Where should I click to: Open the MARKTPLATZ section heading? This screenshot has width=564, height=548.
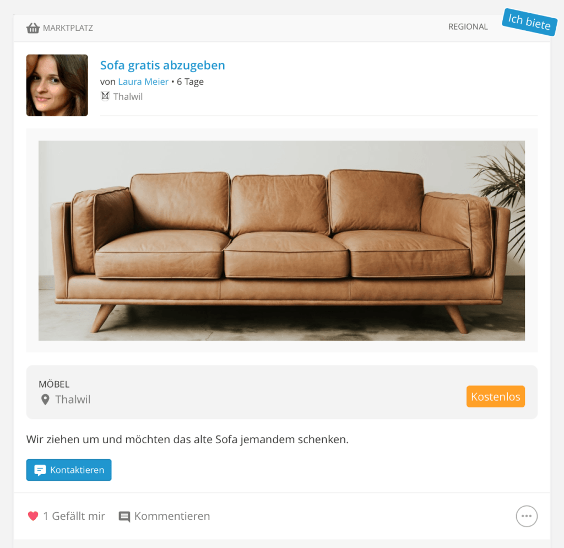tap(68, 28)
